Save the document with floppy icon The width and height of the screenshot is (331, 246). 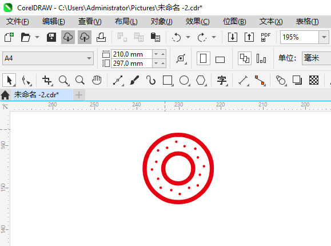click(x=51, y=37)
